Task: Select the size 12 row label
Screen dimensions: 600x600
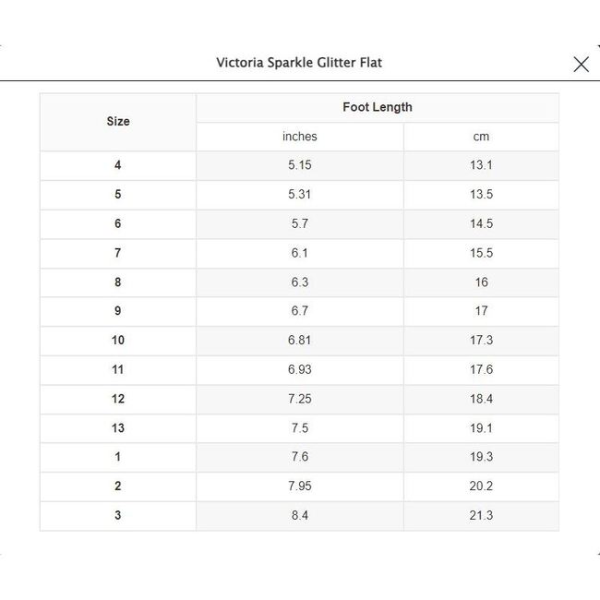Action: pyautogui.click(x=118, y=399)
